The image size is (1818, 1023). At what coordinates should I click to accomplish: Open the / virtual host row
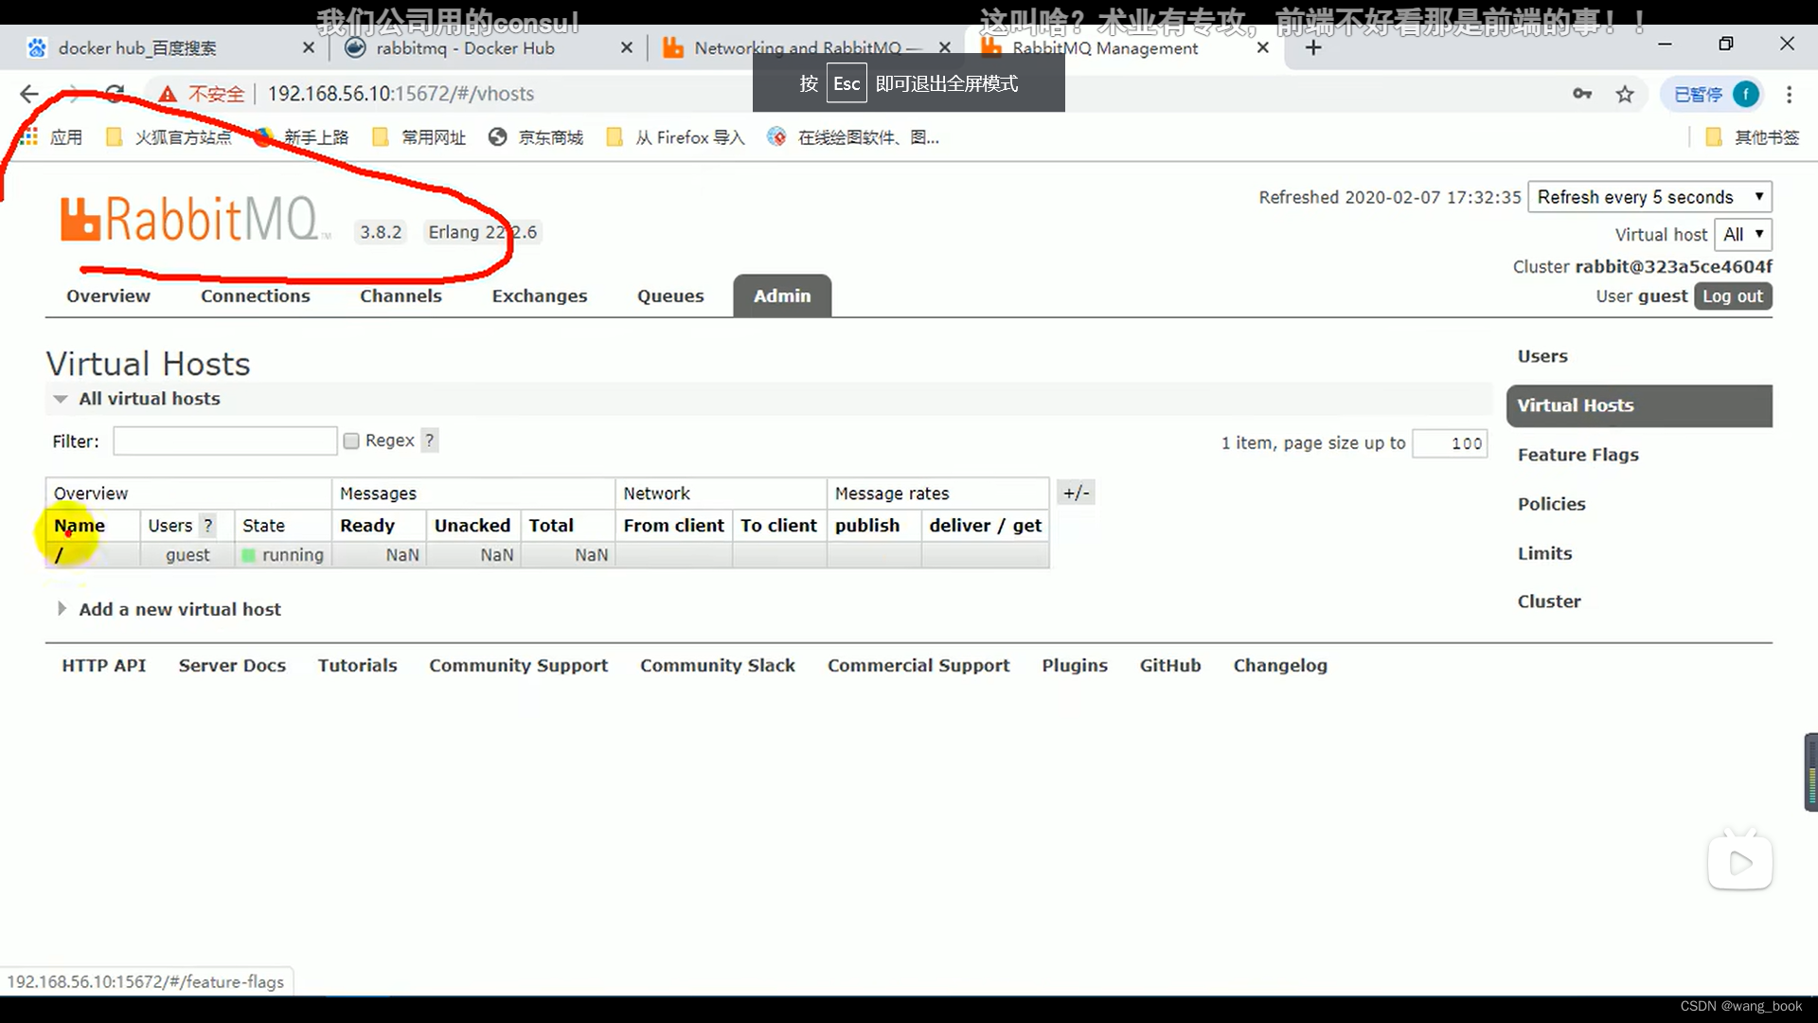59,555
